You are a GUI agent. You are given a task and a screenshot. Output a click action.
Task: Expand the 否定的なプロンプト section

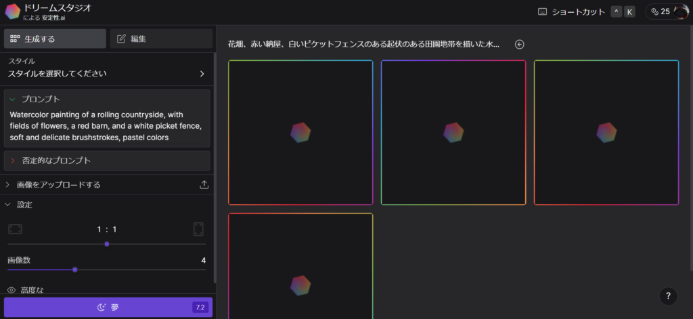click(x=12, y=161)
